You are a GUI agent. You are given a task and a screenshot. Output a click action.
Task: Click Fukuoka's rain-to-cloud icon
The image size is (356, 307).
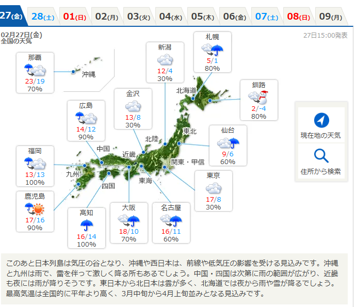pos(35,164)
